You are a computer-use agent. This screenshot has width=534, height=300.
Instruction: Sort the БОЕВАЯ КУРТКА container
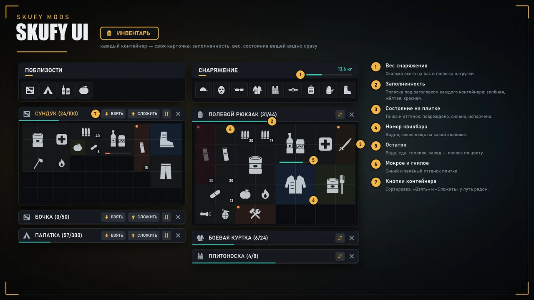pos(340,238)
